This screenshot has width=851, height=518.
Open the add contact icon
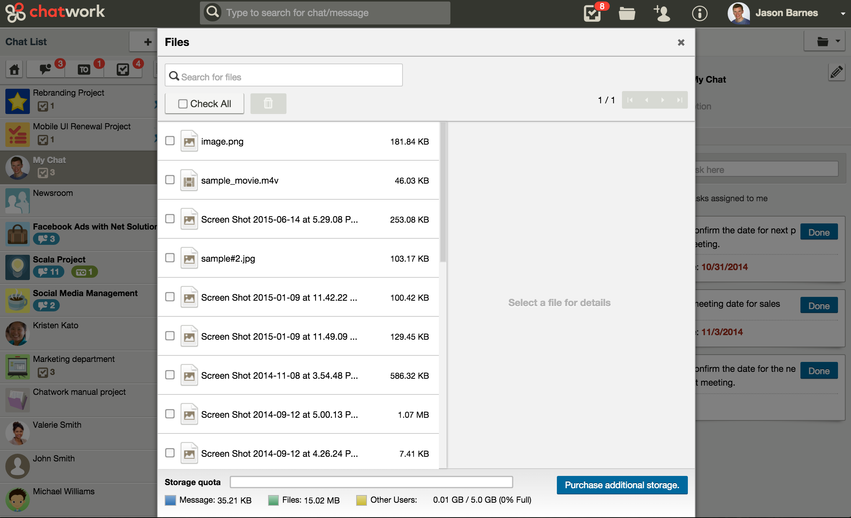coord(662,13)
